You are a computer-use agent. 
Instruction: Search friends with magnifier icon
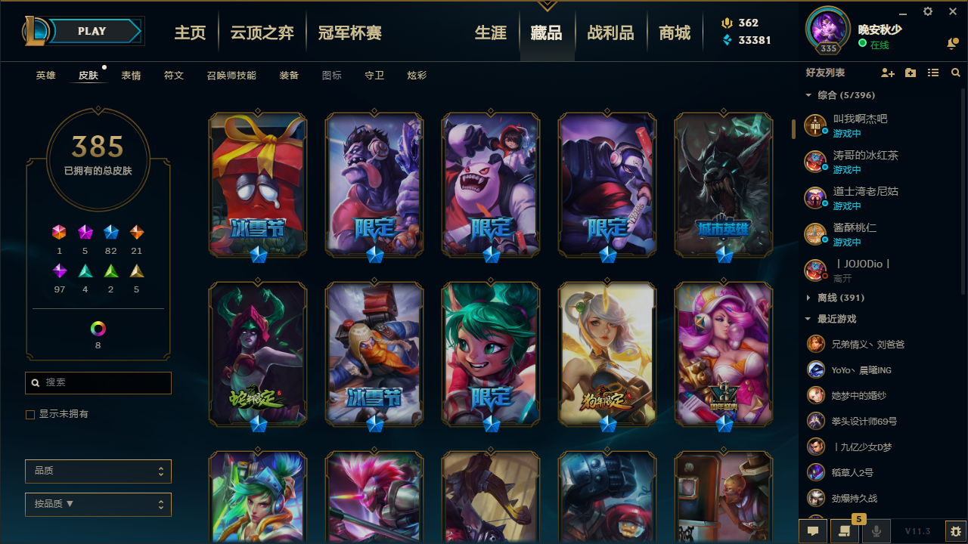(x=956, y=73)
